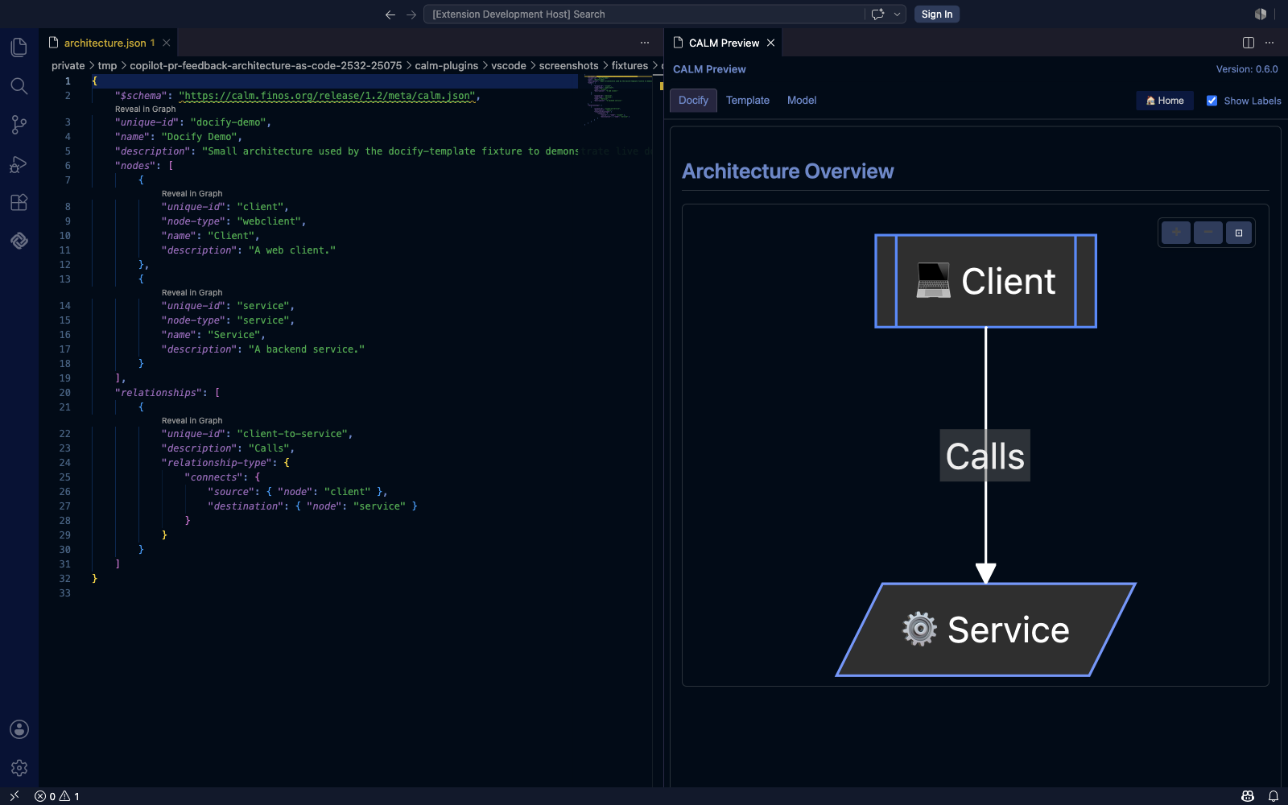Open errors and warnings in status bar
The height and width of the screenshot is (805, 1288).
pyautogui.click(x=57, y=796)
